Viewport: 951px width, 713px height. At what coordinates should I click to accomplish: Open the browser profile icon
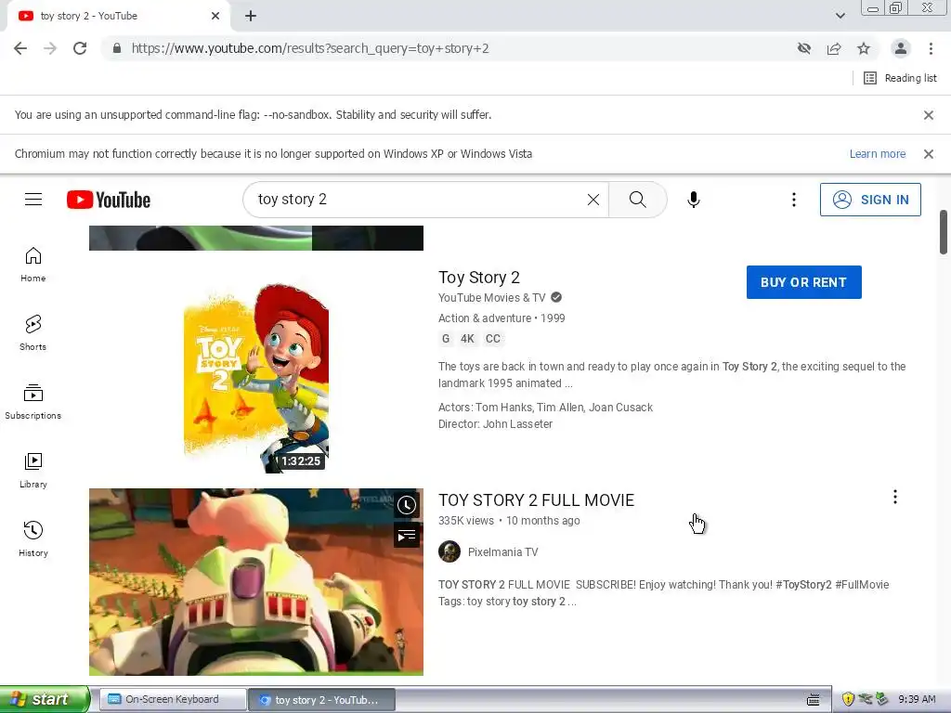[901, 48]
